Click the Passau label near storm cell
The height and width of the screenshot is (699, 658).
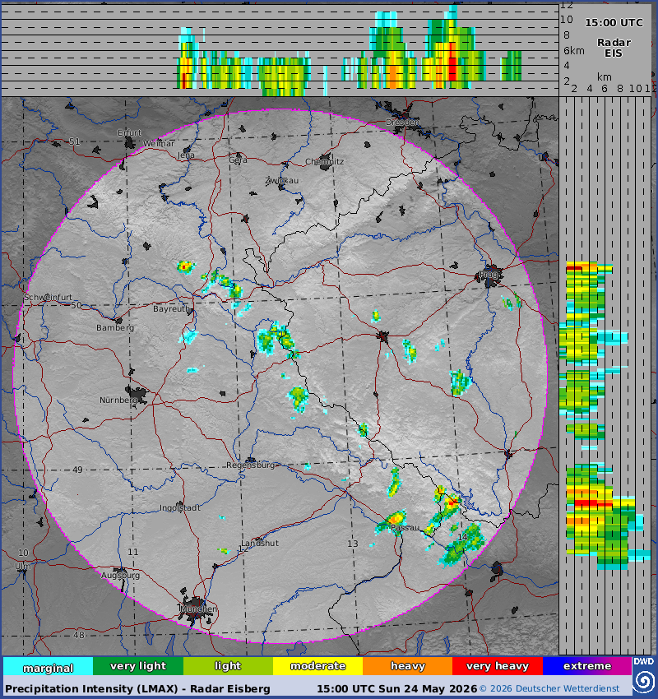click(405, 528)
